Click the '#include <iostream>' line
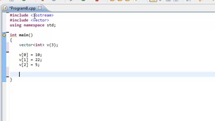The height and width of the screenshot is (121, 215). click(x=32, y=15)
